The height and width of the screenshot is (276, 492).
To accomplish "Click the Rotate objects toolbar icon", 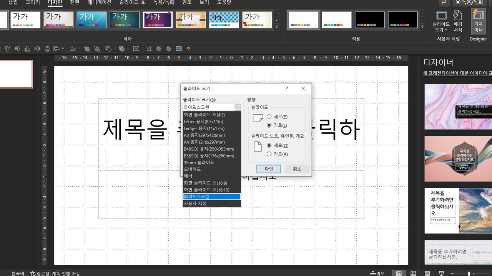I will pyautogui.click(x=72, y=49).
